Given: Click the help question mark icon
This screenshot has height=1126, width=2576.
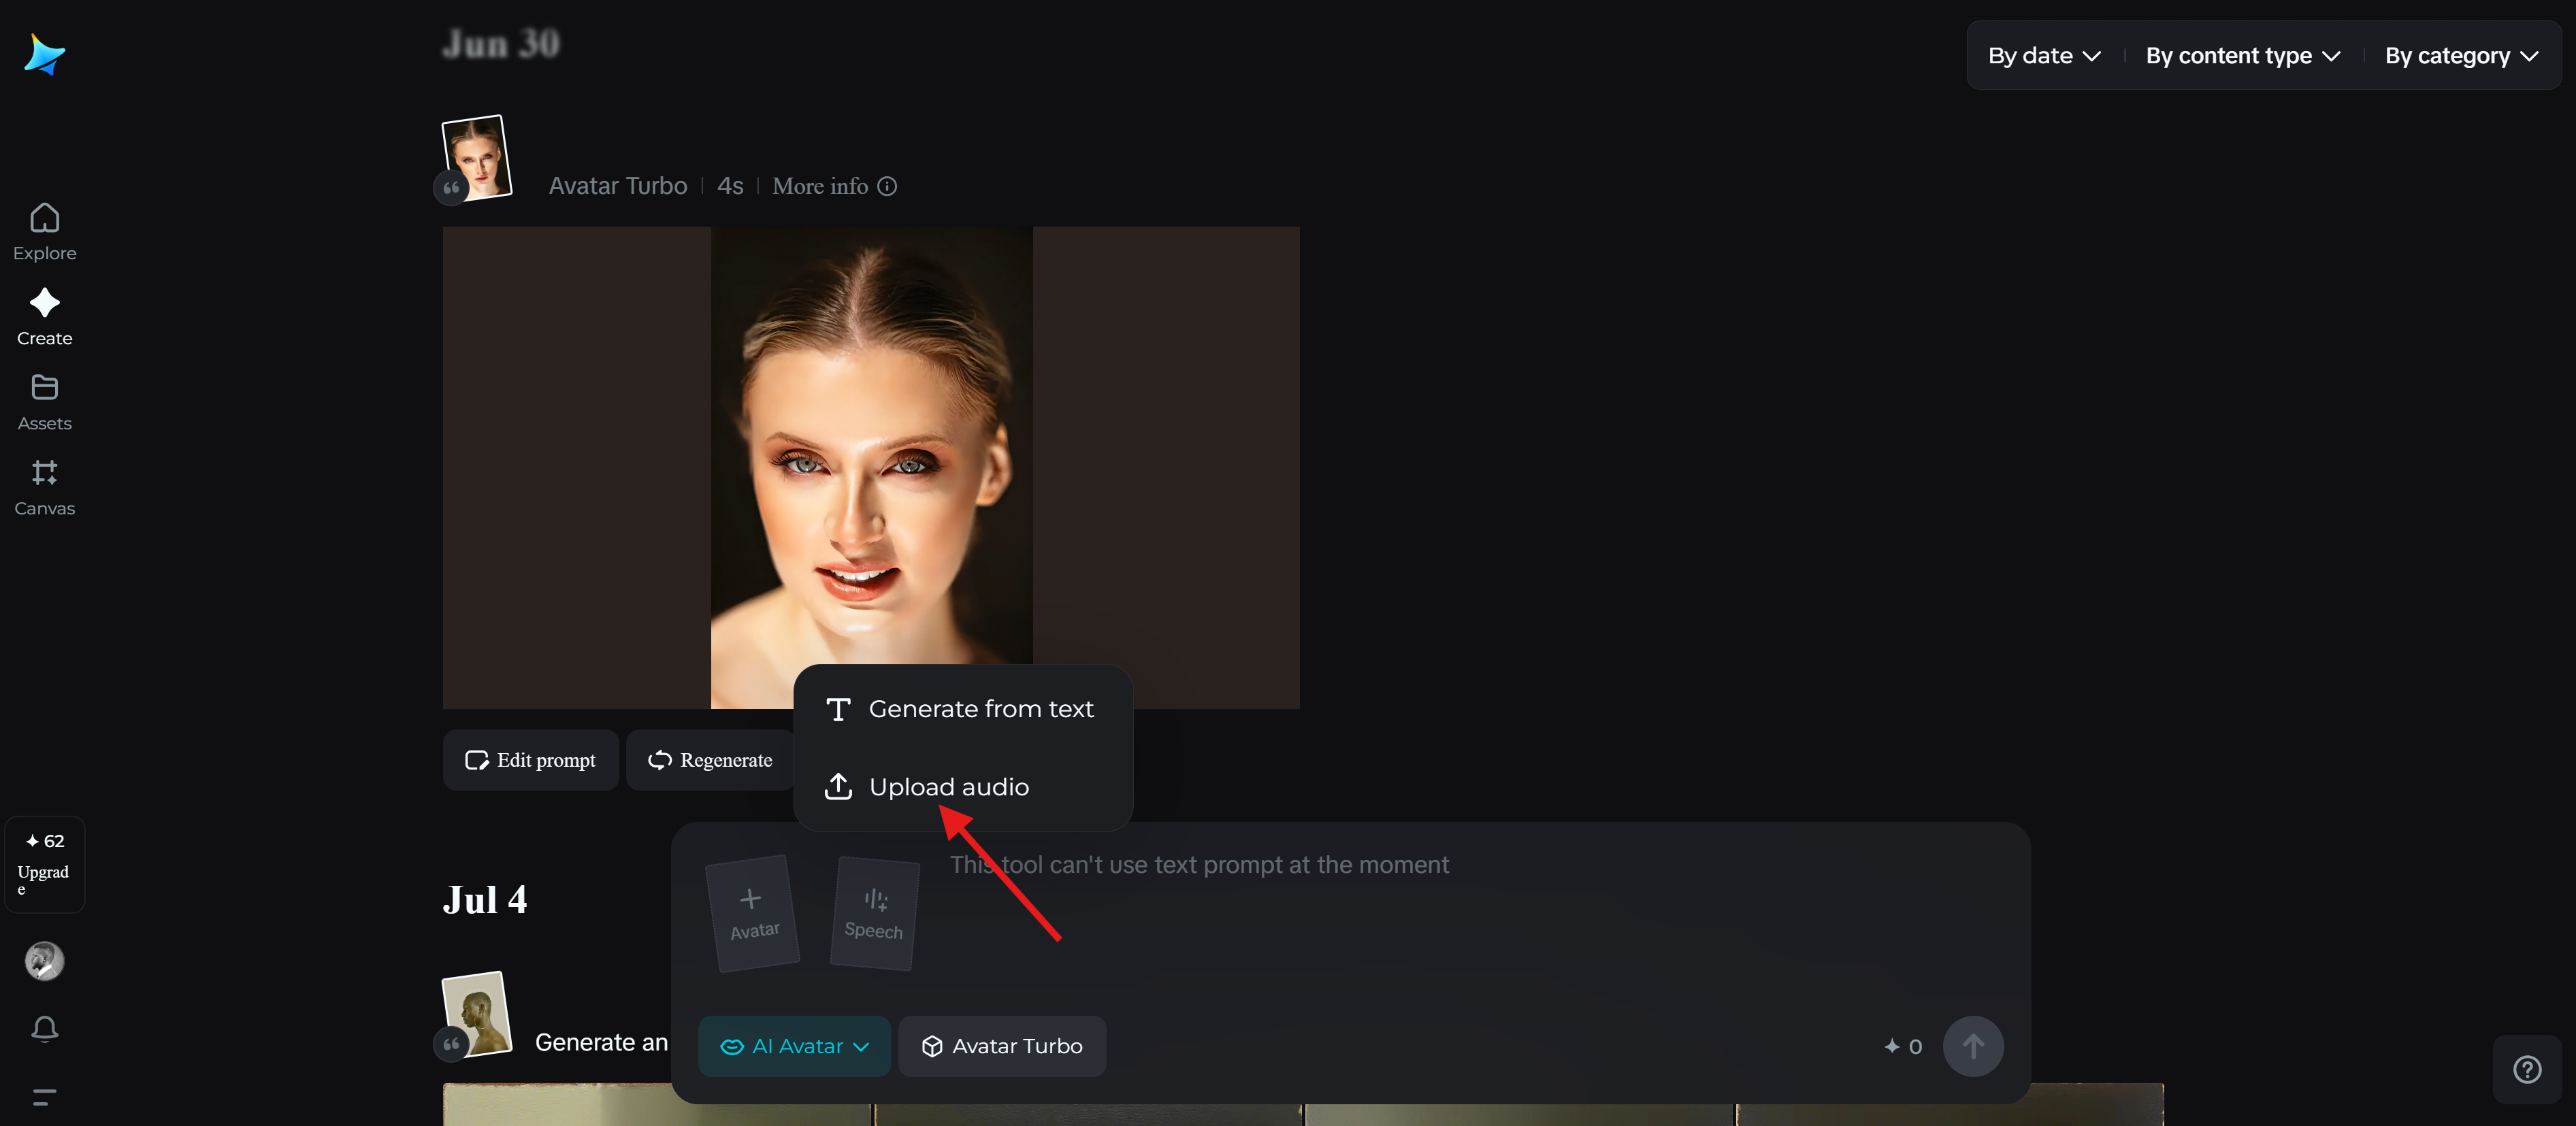Looking at the screenshot, I should click(2526, 1069).
